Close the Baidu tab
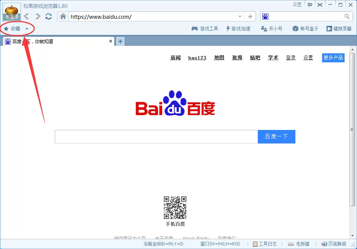357x249 pixels. (x=110, y=41)
